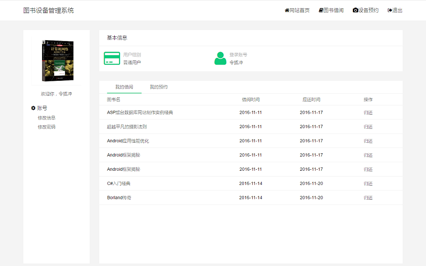Select book title Borland传奇
The image size is (426, 266).
[x=119, y=198]
